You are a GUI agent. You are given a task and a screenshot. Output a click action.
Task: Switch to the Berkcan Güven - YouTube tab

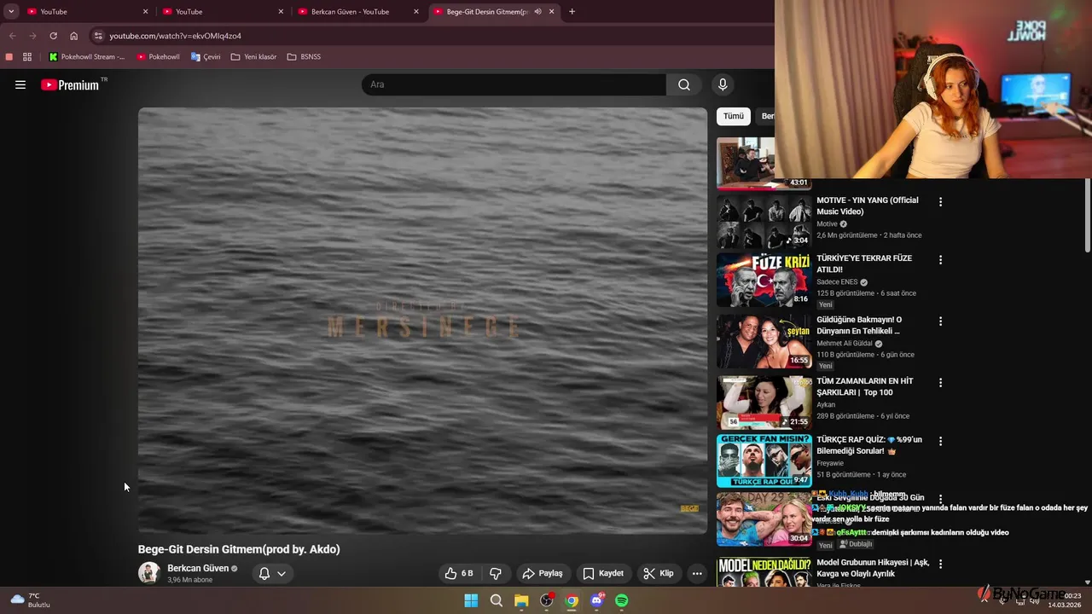[358, 12]
